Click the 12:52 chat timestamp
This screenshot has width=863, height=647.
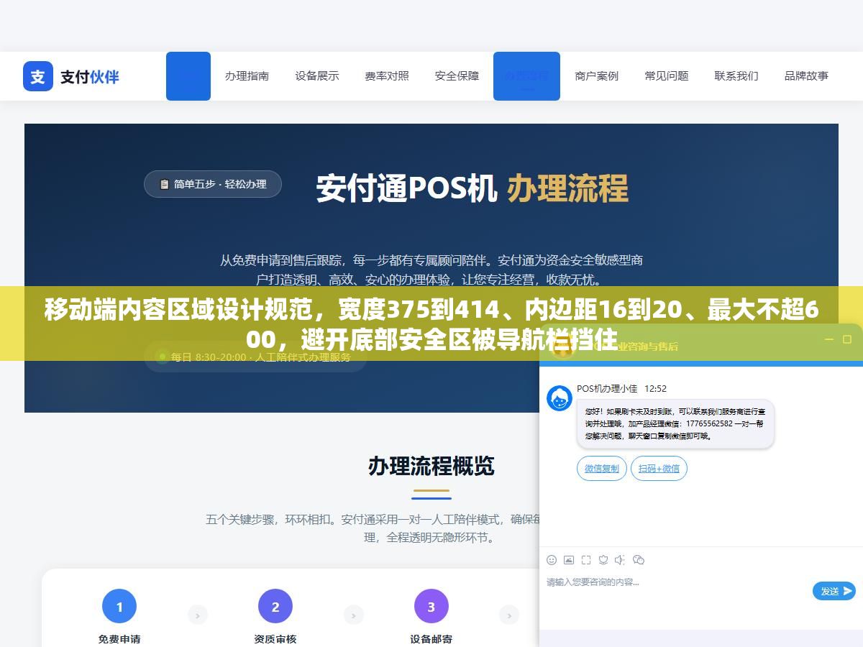click(655, 389)
